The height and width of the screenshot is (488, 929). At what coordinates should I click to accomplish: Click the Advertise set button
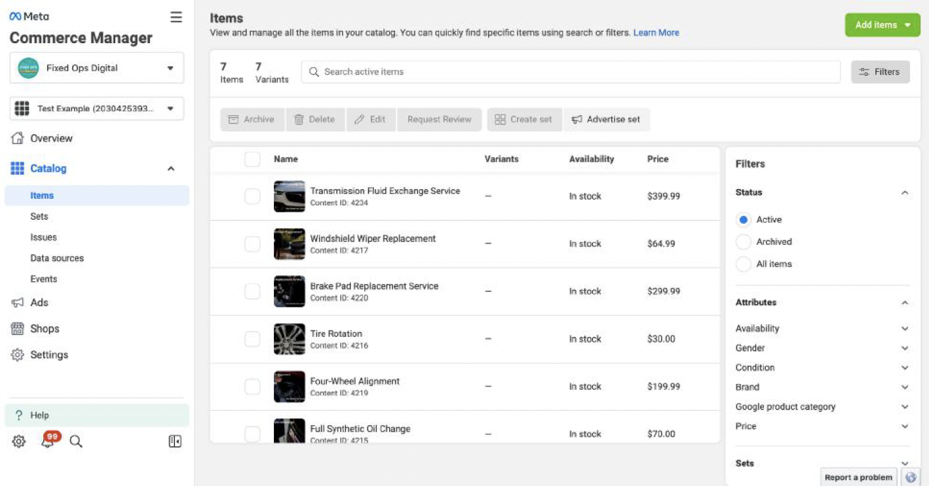click(606, 120)
